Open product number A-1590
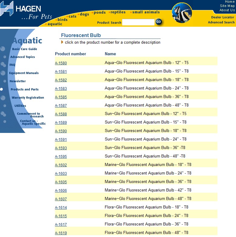Viewport: 236px width, 237px height. coord(61,131)
